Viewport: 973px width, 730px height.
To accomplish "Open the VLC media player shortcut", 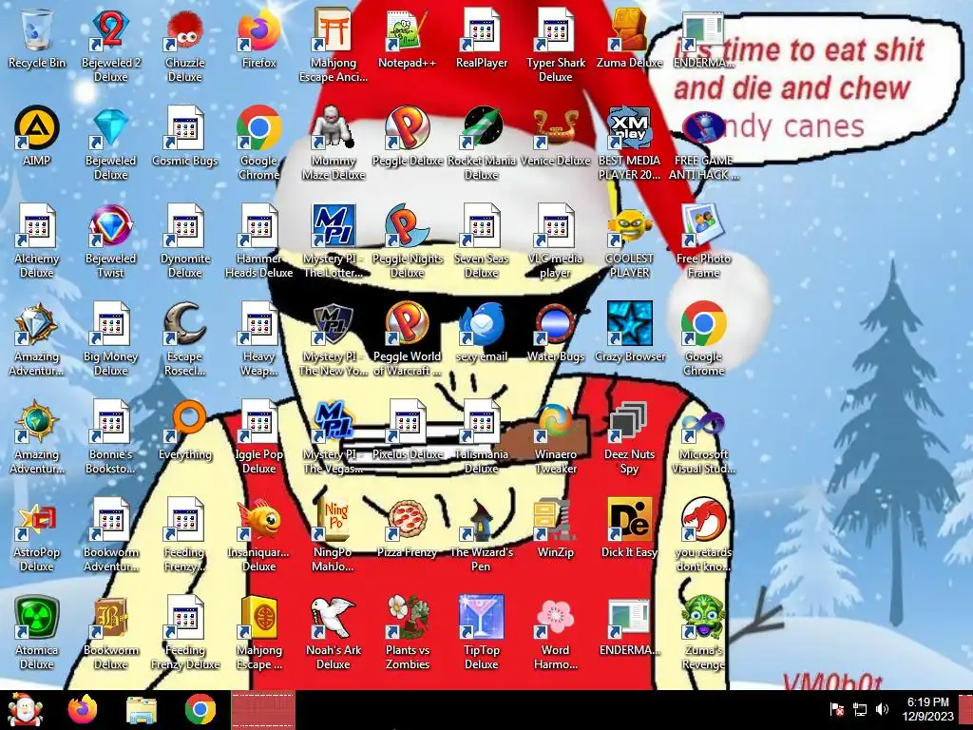I will 555,240.
